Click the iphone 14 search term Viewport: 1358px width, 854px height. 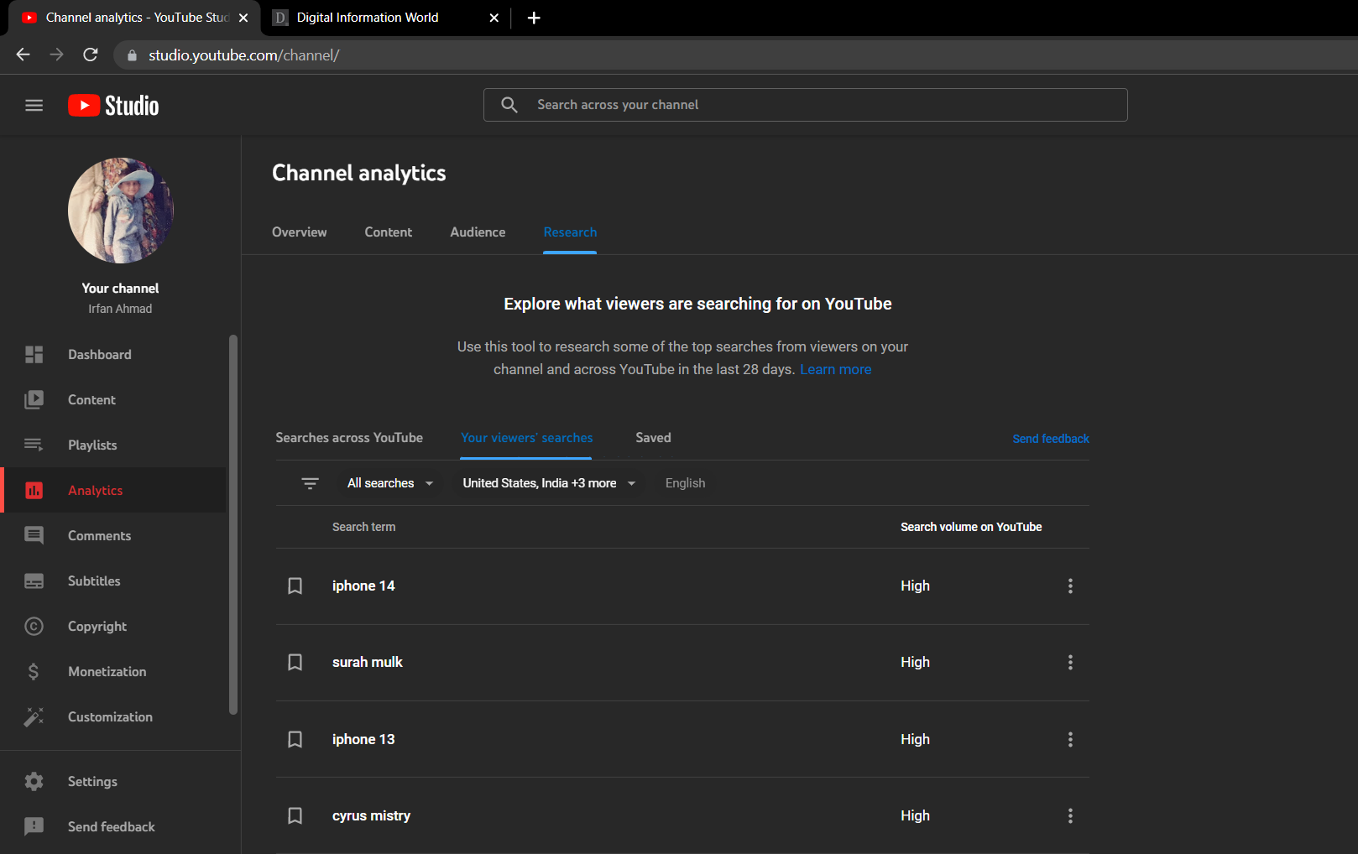click(363, 586)
